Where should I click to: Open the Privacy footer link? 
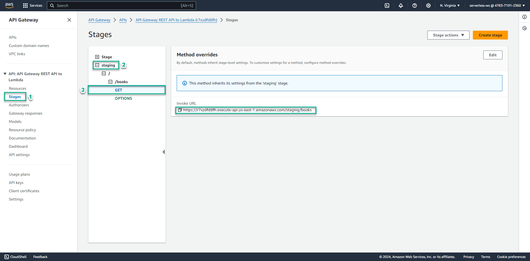pyautogui.click(x=469, y=257)
